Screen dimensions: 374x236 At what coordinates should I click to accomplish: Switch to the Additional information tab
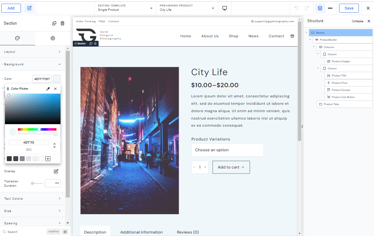142,232
